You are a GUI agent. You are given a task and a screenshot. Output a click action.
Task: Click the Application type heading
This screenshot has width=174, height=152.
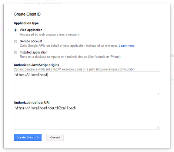(26, 23)
